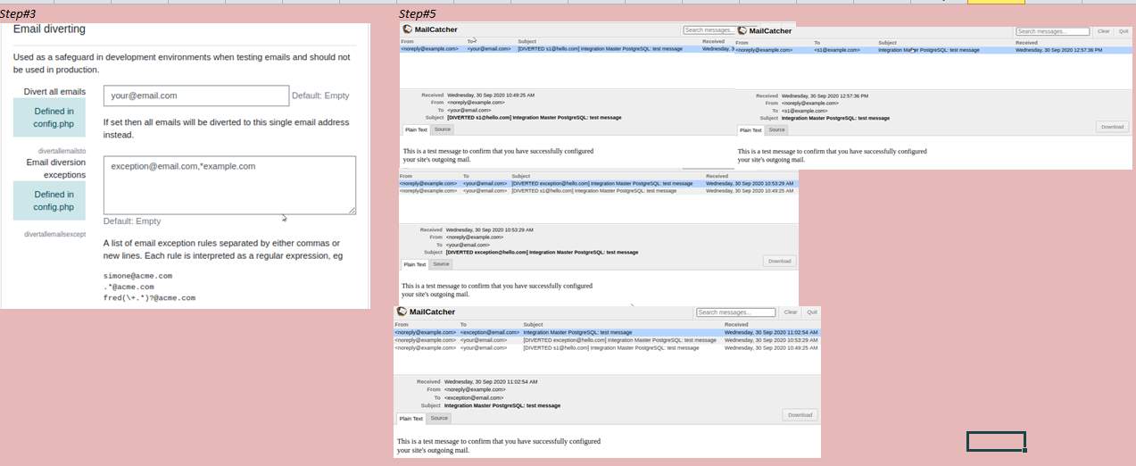The image size is (1136, 466).
Task: Select the only message row in first MailCatcher window
Action: (568, 48)
